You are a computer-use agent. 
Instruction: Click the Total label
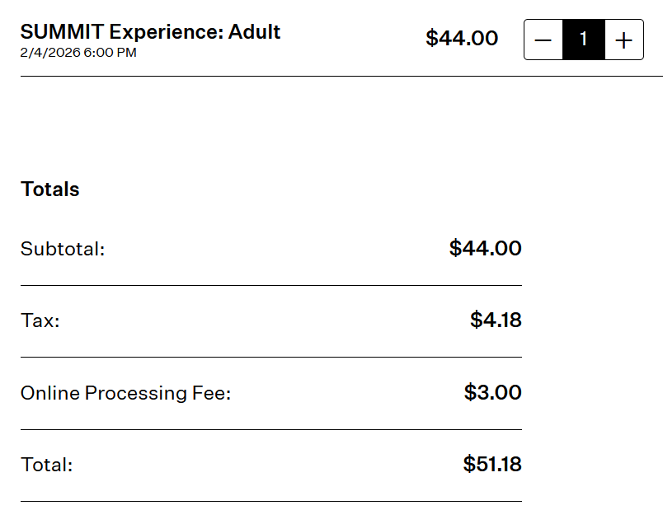46,465
